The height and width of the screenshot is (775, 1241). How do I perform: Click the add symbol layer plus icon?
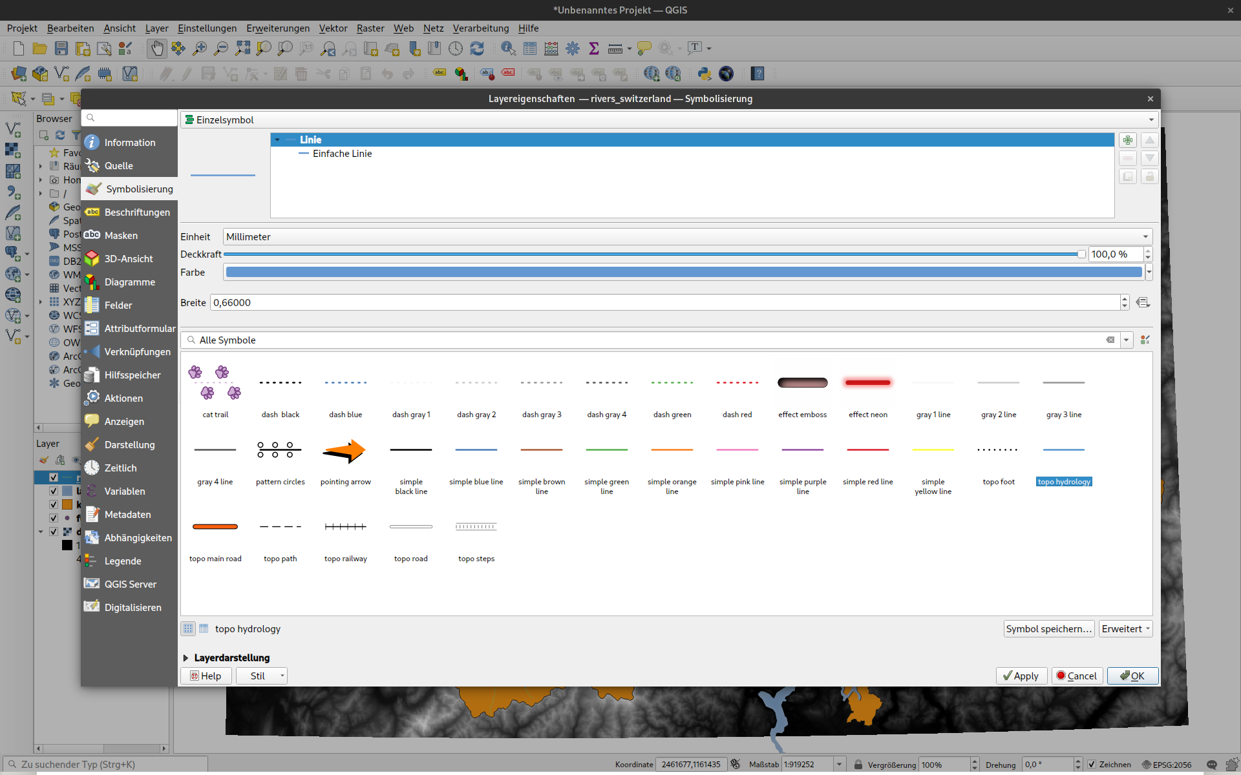[1128, 140]
